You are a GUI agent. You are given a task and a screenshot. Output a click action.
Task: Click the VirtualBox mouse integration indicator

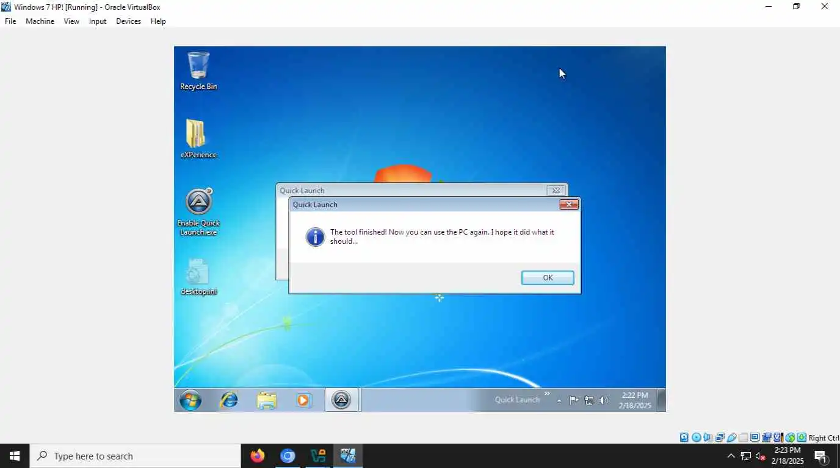(790, 438)
